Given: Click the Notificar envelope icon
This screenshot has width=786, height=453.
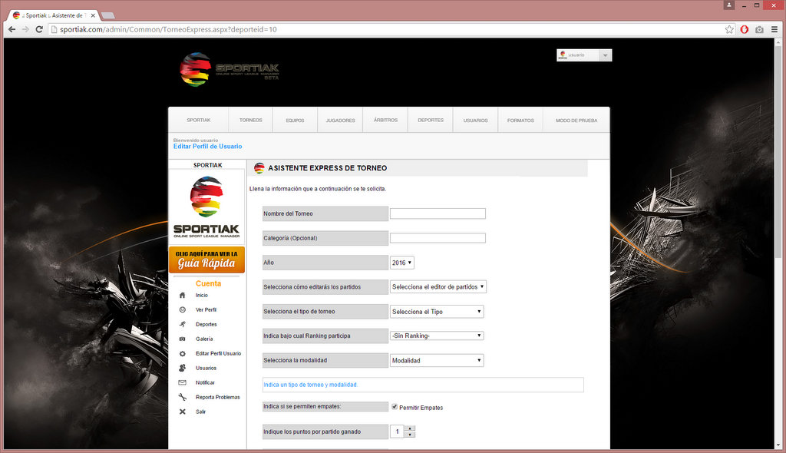Looking at the screenshot, I should pyautogui.click(x=182, y=382).
